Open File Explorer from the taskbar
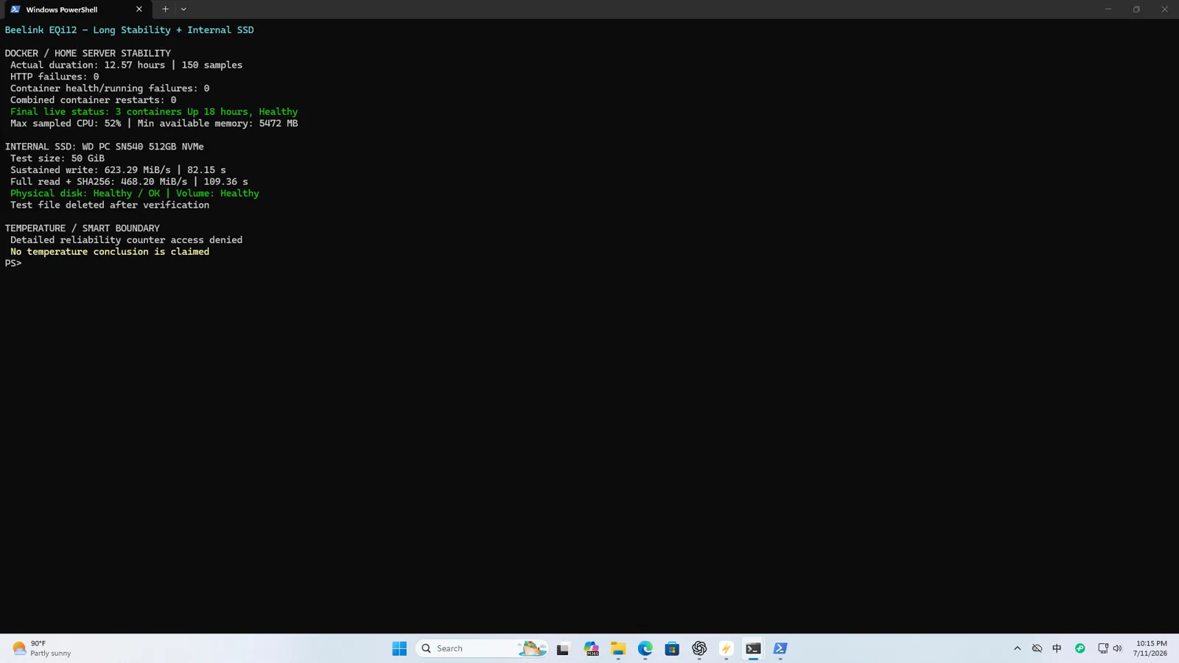Screen dimensions: 1179x663 point(618,648)
